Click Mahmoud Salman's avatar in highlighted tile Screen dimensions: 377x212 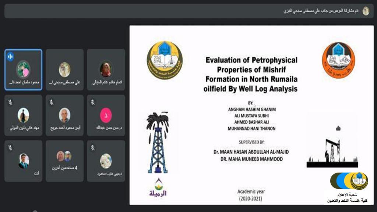[23, 69]
